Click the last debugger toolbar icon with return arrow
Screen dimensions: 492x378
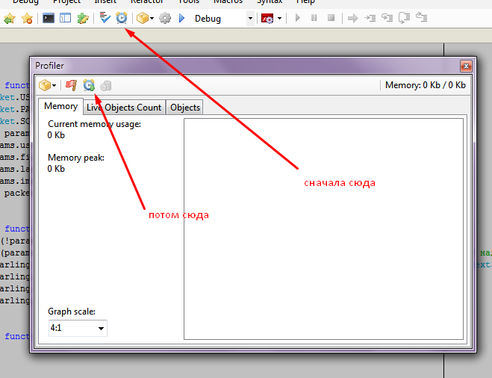pos(421,17)
